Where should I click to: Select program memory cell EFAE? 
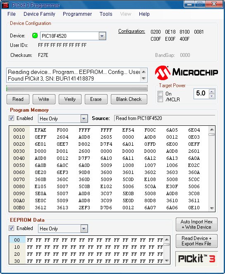[x=40, y=130]
